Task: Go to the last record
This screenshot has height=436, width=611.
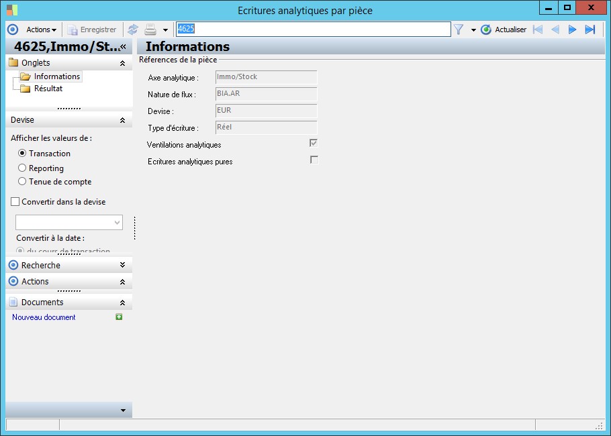Action: tap(590, 30)
